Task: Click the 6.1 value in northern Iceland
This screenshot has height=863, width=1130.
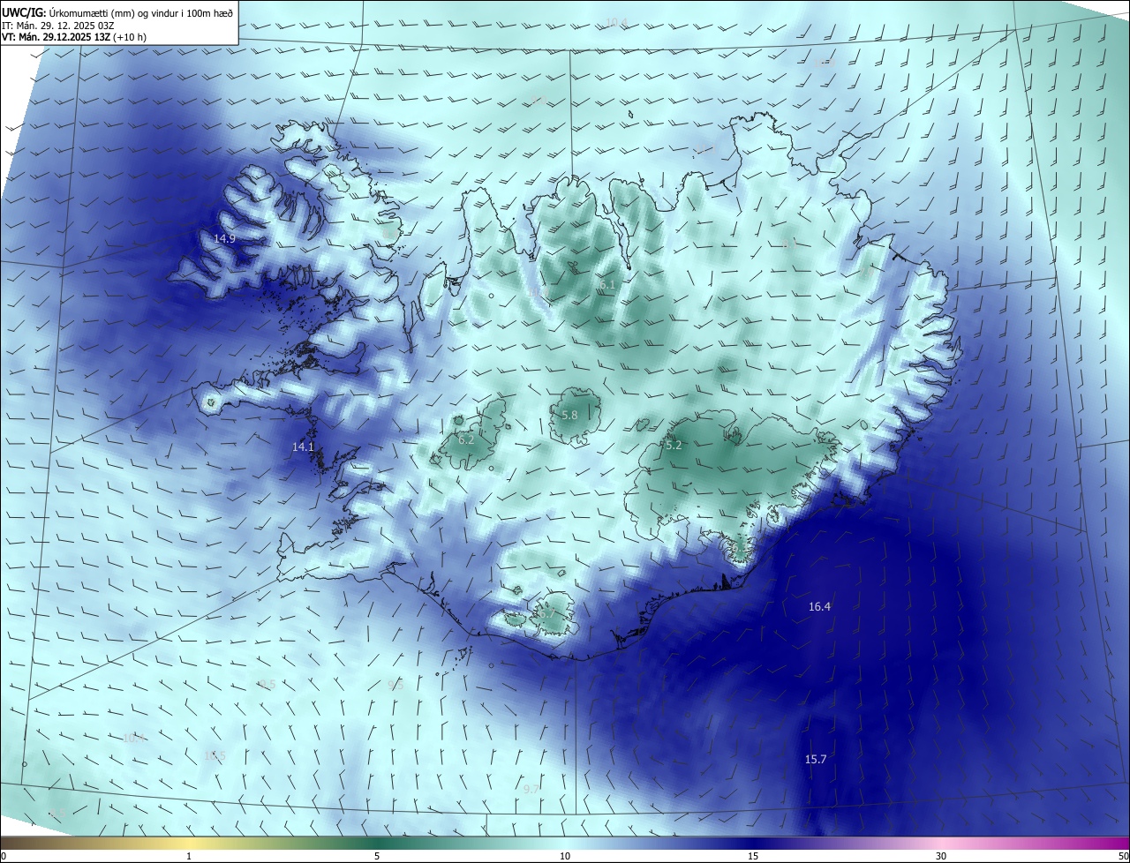Action: (606, 285)
